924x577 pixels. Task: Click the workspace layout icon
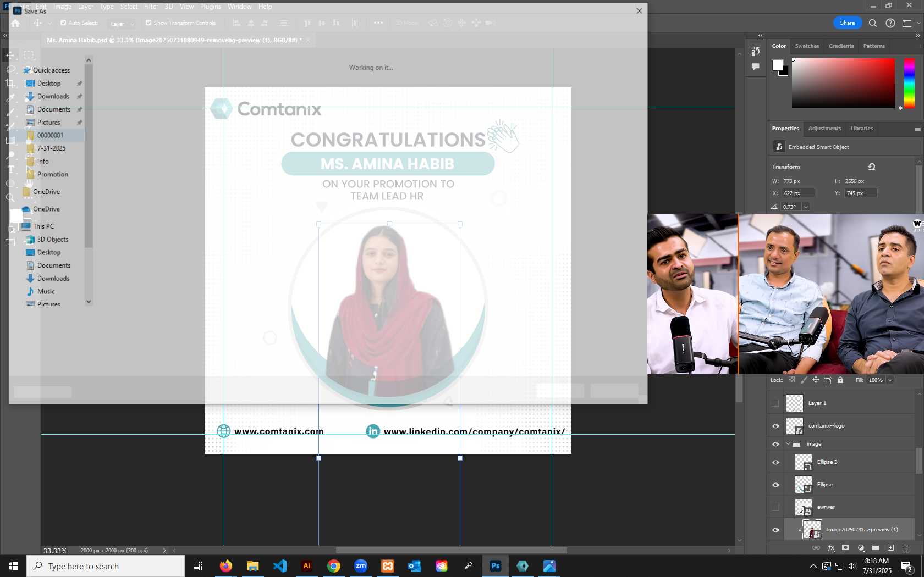pos(907,23)
